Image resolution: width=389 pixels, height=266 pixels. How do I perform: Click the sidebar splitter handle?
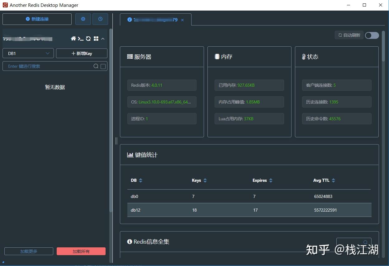point(116,141)
